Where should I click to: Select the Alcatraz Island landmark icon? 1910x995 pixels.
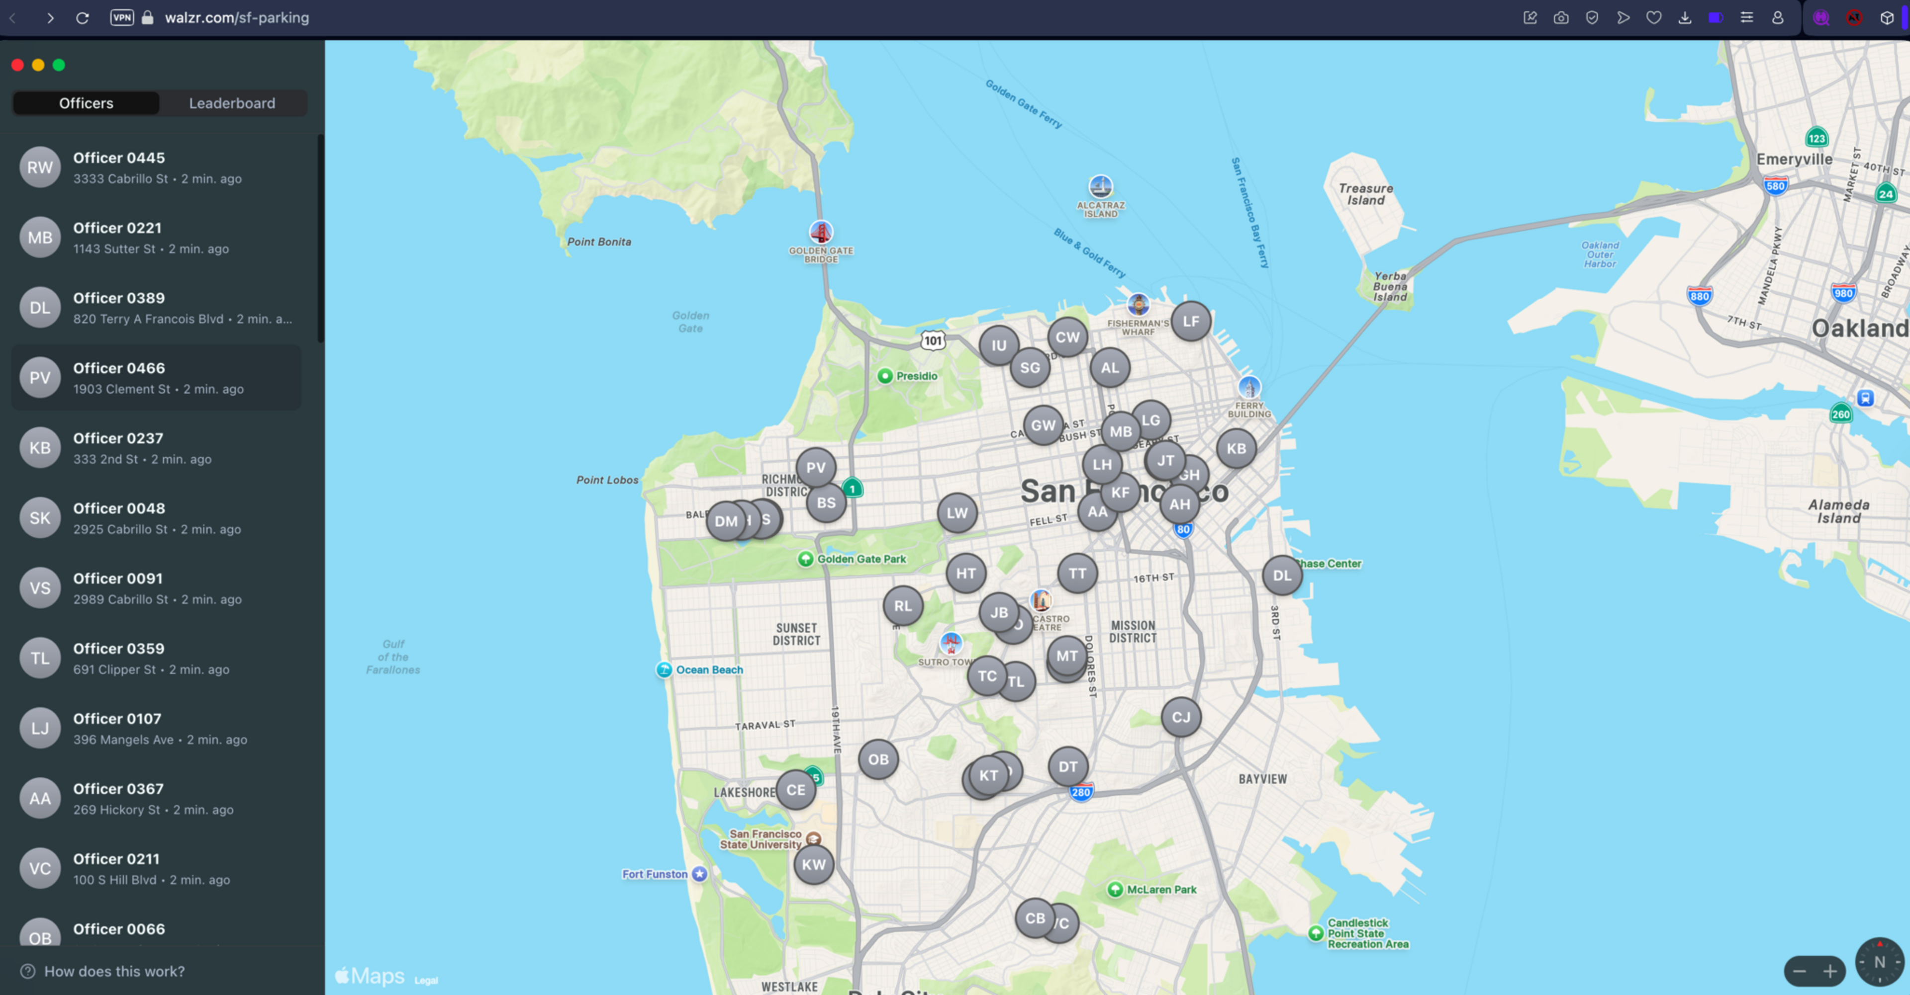[1100, 186]
